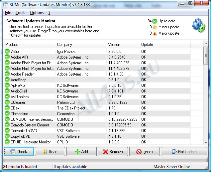Click the green check icon beside CDex
Image resolution: width=211 pixels, height=172 pixels.
(x=7, y=108)
